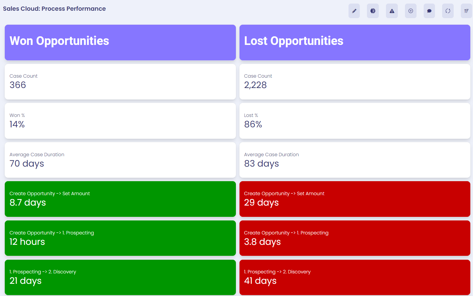Screen dimensions: 473x296
Task: Click the Case Count 366 value
Action: [x=18, y=85]
